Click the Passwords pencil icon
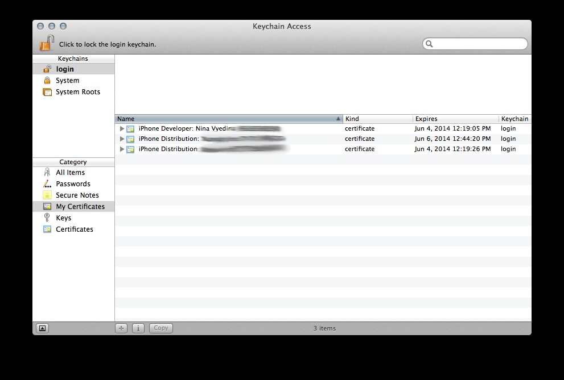The image size is (564, 380). click(47, 183)
